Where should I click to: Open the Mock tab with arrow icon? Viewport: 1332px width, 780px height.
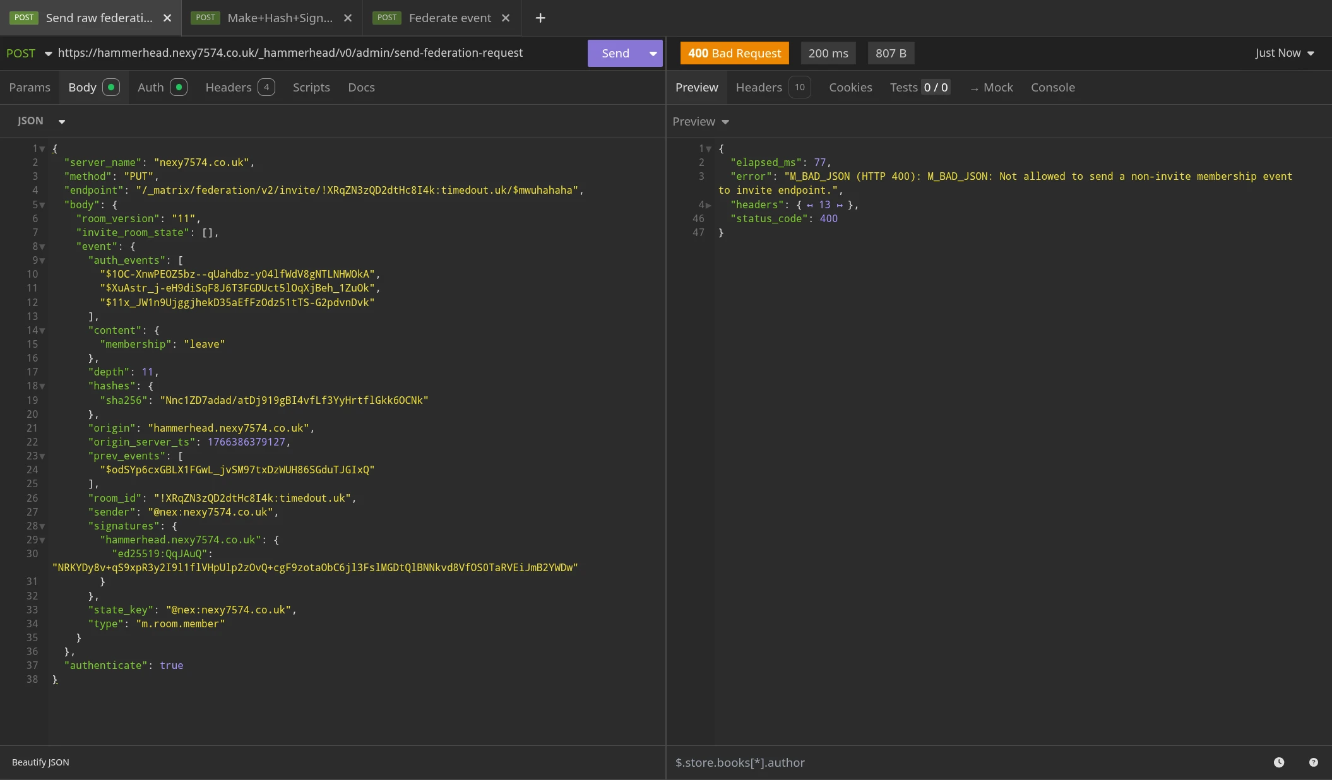tap(991, 87)
